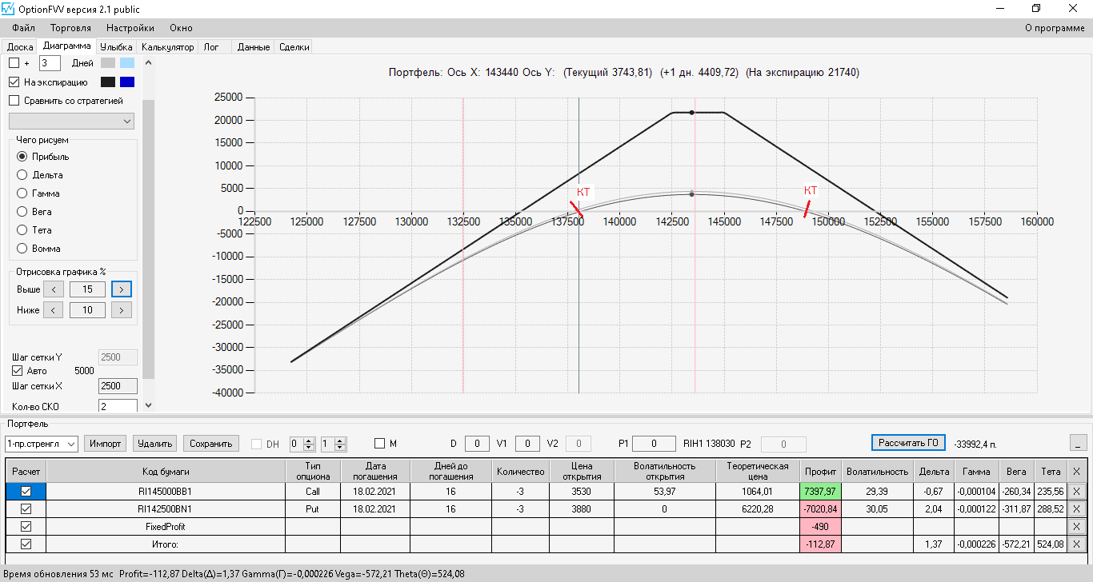This screenshot has height=582, width=1093.
Task: Click the Шаг сетки X input field
Action: (118, 386)
